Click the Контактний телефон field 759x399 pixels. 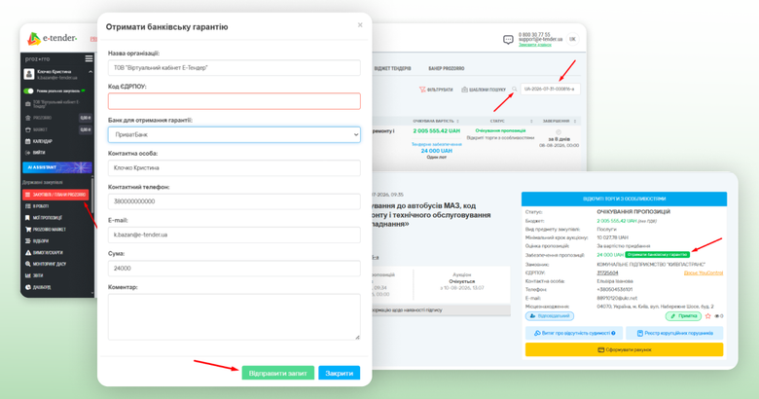235,201
